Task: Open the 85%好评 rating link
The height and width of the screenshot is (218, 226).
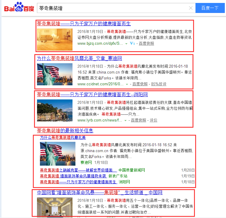Action: [158, 84]
